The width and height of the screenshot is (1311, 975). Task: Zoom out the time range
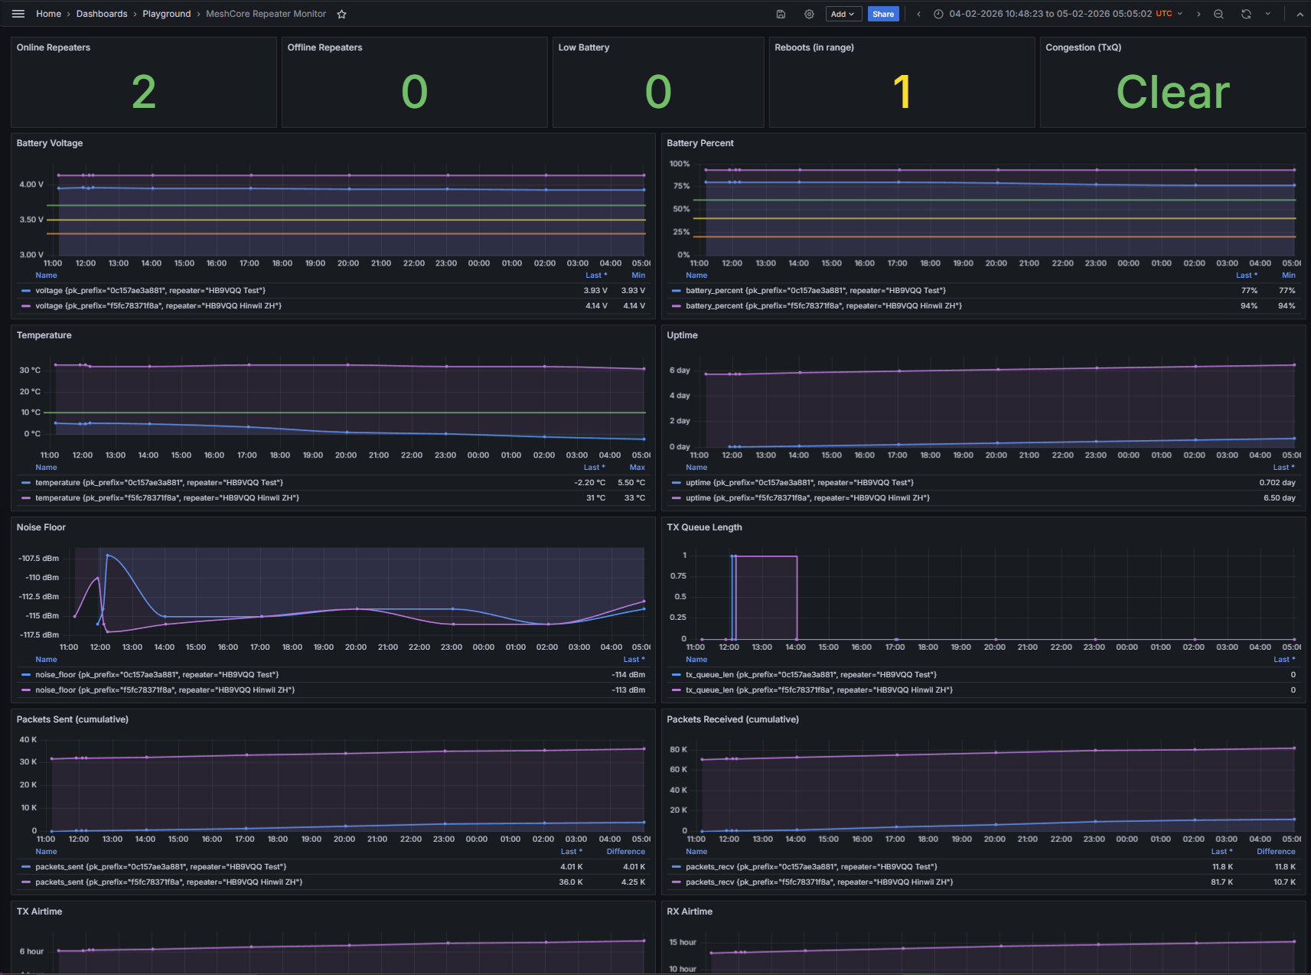tap(1218, 15)
